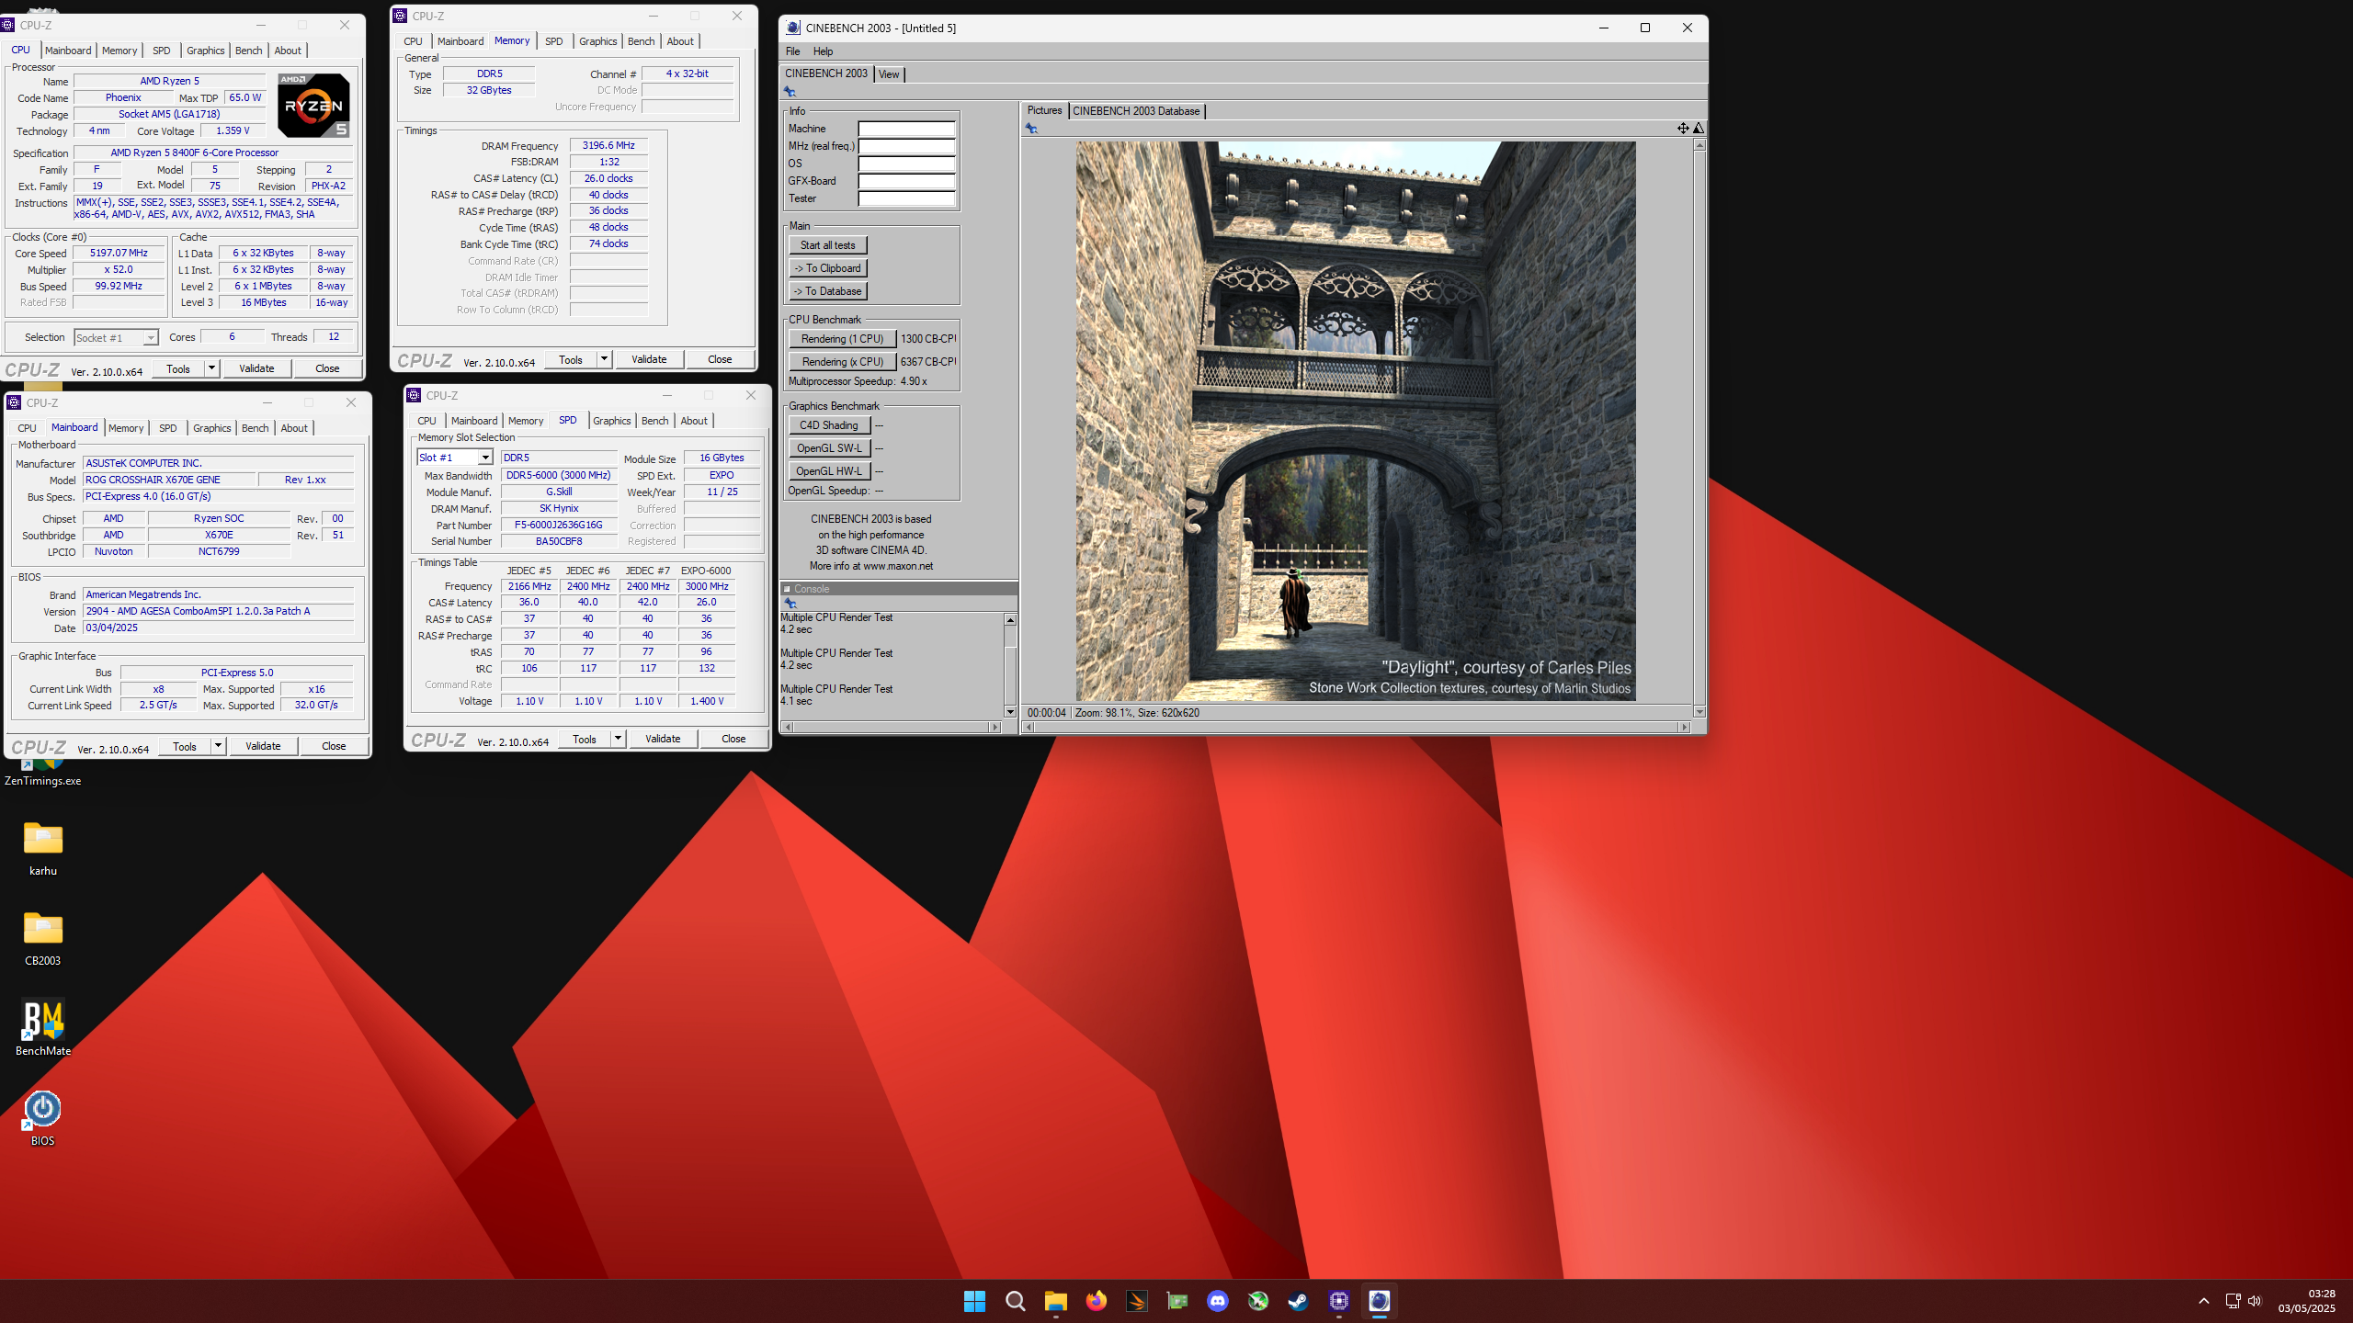This screenshot has height=1323, width=2353.
Task: Click the triangle icon in picture viewer
Action: point(1699,129)
